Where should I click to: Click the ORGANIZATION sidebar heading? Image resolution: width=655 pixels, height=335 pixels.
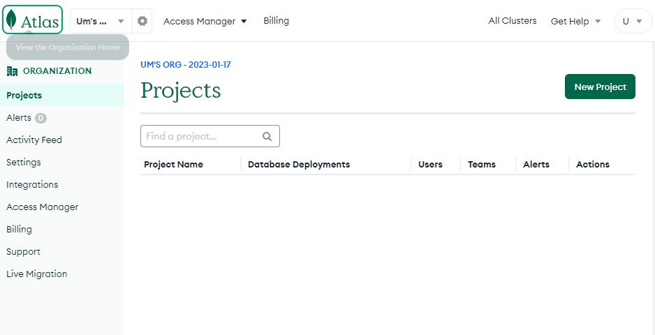[x=57, y=71]
